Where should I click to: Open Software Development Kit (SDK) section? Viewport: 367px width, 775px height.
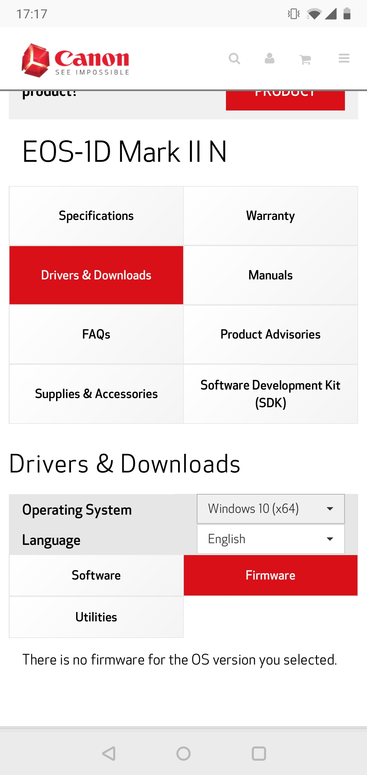(270, 394)
